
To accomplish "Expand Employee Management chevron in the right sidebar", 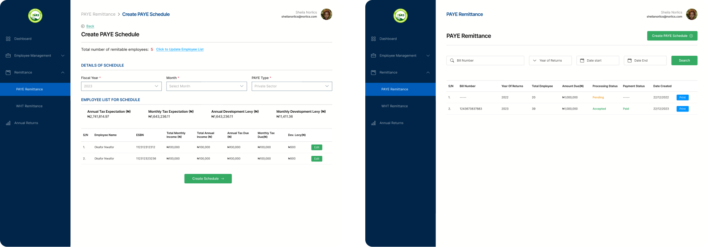I will point(428,56).
